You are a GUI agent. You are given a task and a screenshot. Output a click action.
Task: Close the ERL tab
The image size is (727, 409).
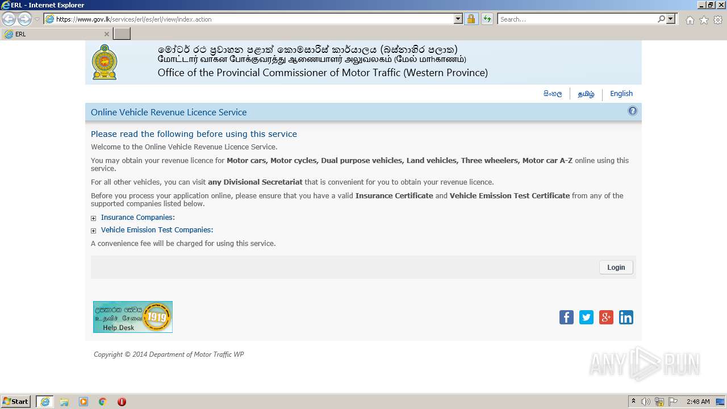(106, 34)
